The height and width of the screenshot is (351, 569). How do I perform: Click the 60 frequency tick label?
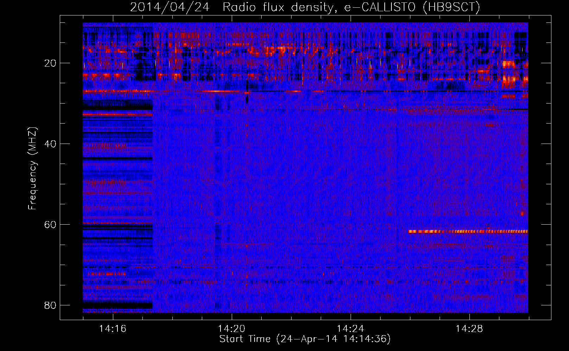pyautogui.click(x=51, y=225)
